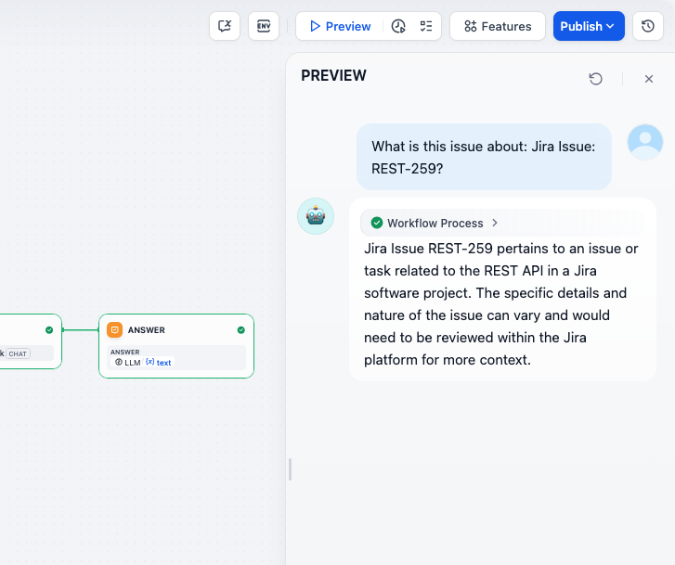The image size is (675, 565).
Task: Click the ANSWER node green status check
Action: pos(241,329)
